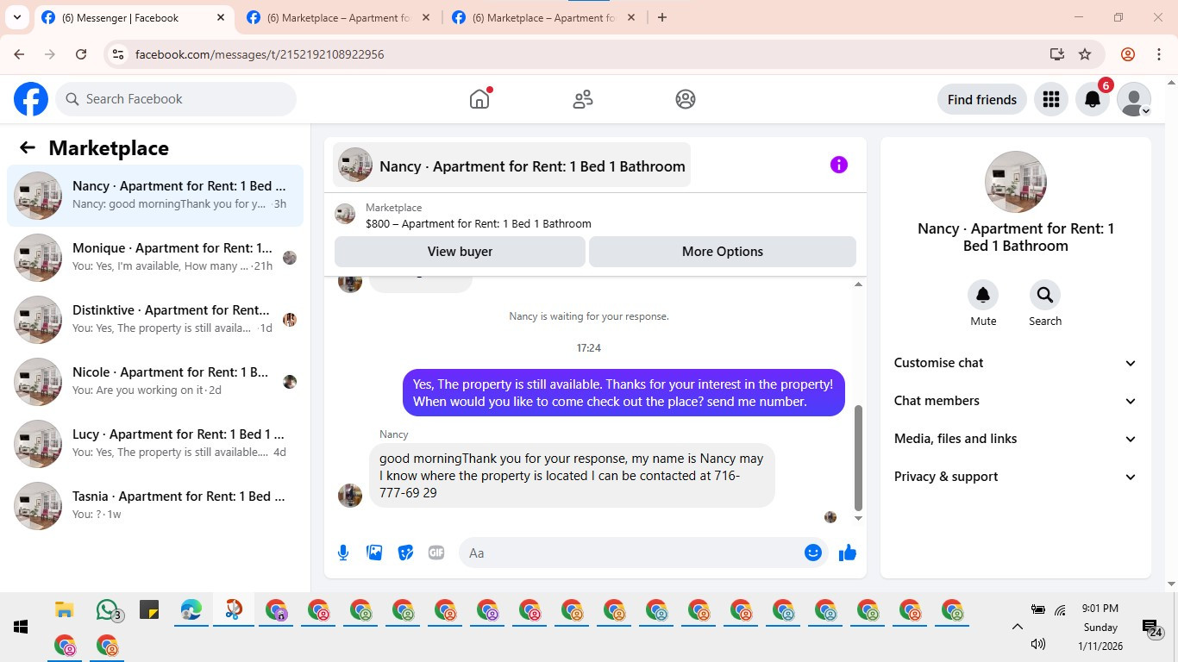Show hidden system tray icons
The width and height of the screenshot is (1178, 662).
point(1017,627)
